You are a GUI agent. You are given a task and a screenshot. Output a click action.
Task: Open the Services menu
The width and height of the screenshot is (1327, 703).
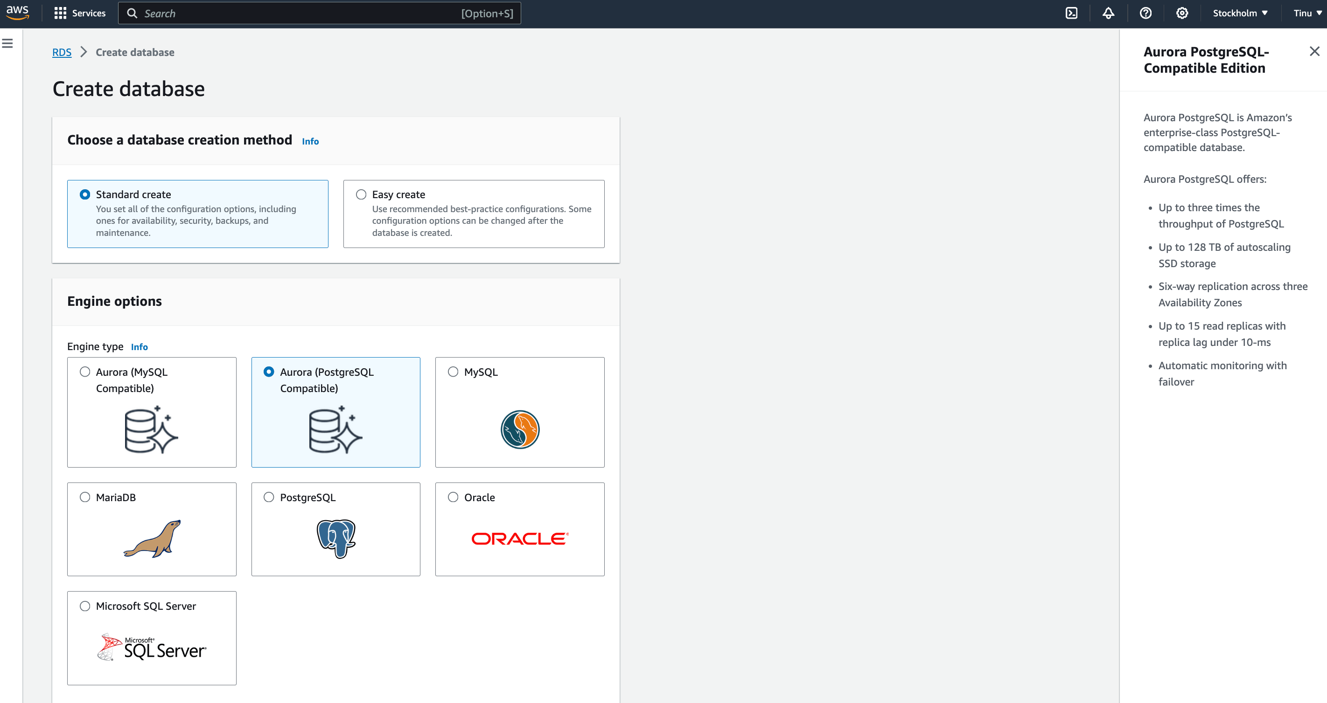[80, 14]
